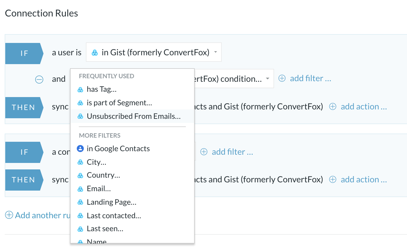
Task: Click the Gist icon next to 'Email…'
Action: tap(80, 189)
